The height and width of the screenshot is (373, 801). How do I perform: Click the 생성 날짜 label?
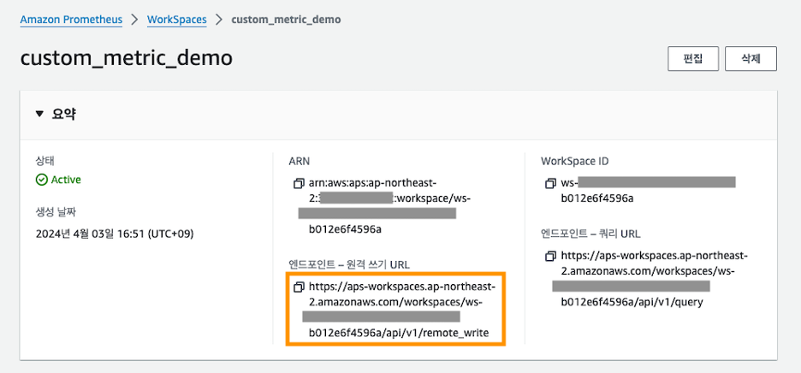coord(56,212)
